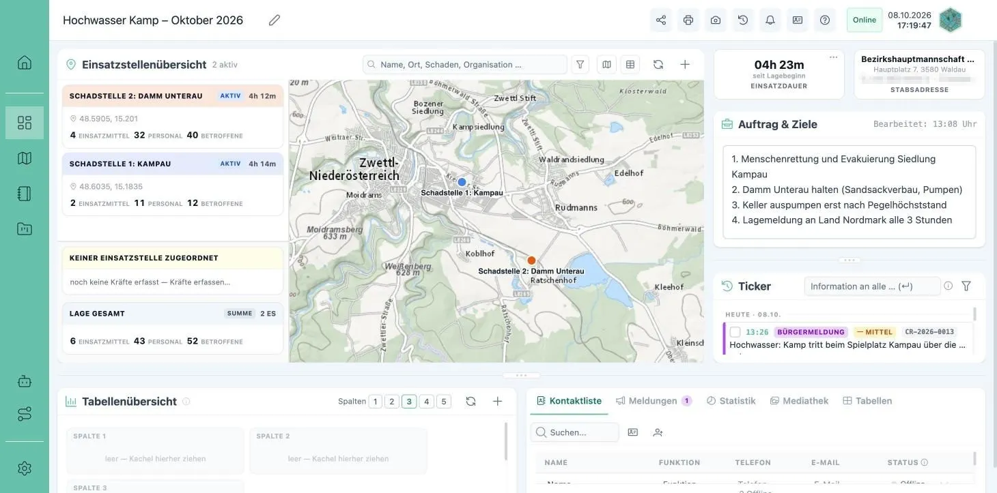Click the Online status button

pos(865,20)
